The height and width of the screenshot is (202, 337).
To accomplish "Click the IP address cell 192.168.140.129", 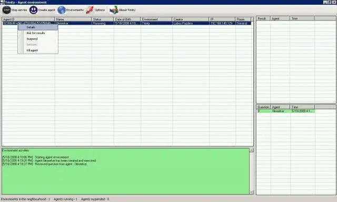I will (222, 23).
